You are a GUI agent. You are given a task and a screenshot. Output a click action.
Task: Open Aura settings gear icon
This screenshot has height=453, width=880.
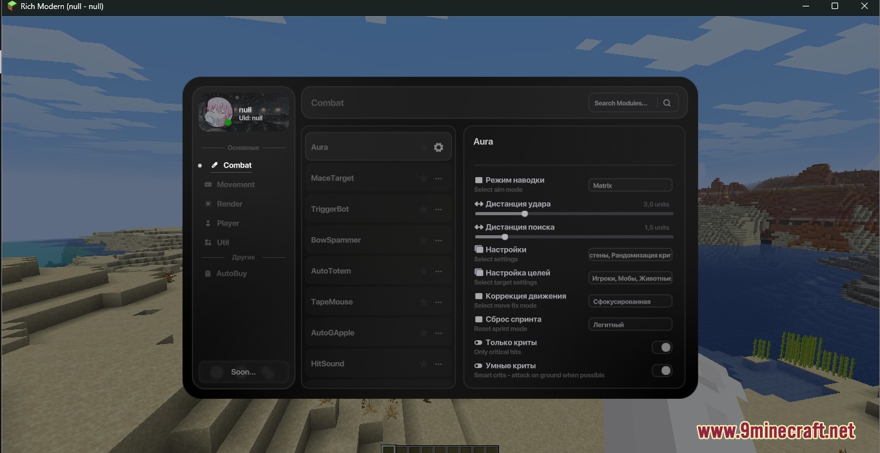point(438,148)
